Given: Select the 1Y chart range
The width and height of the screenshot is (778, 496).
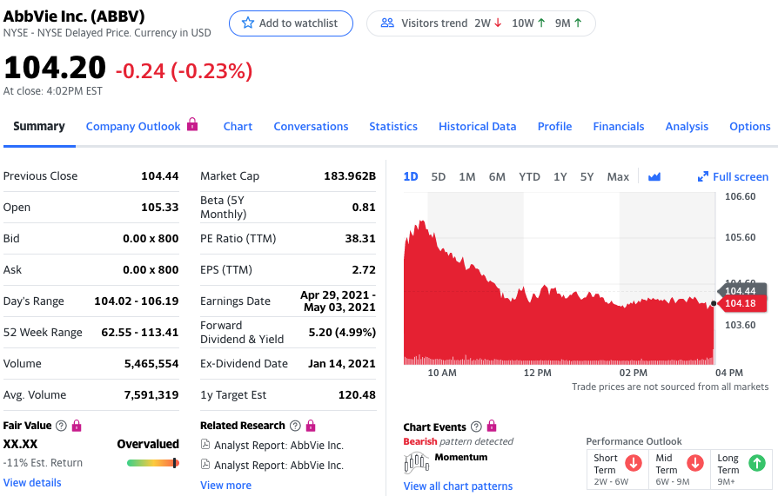Looking at the screenshot, I should point(560,177).
